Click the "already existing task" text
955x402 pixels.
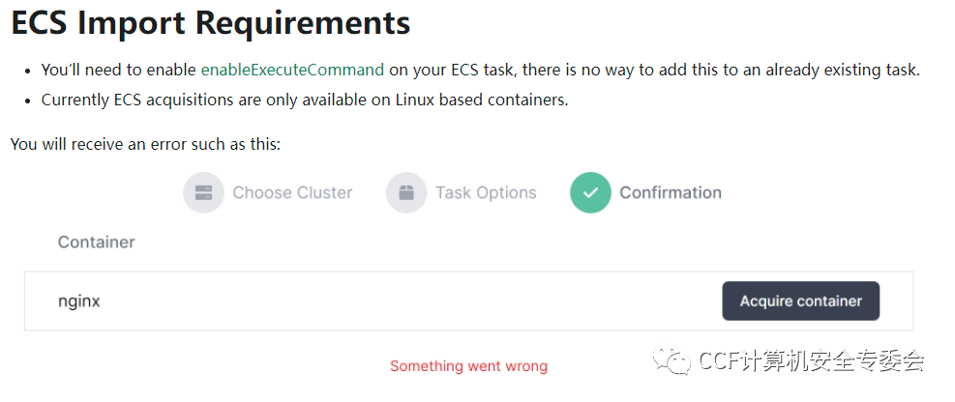(838, 70)
